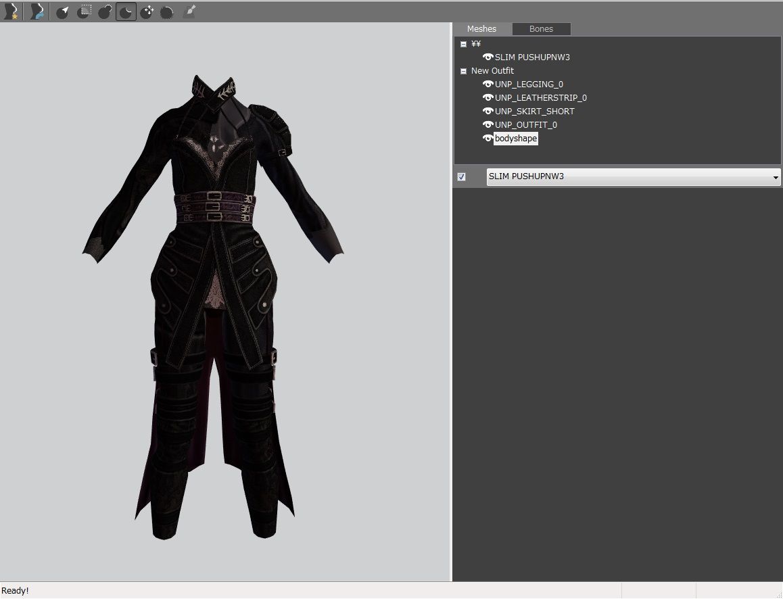
Task: Collapse the New Outfit tree group
Action: click(463, 71)
